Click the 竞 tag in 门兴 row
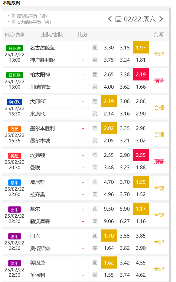 95,236
